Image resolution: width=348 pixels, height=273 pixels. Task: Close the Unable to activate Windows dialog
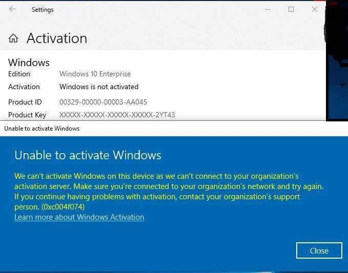[319, 250]
